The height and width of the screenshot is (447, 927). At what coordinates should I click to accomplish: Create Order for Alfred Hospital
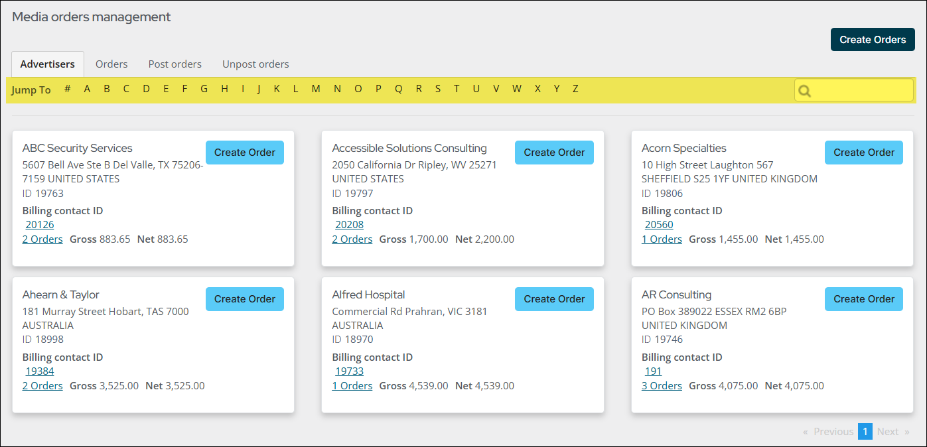click(x=554, y=299)
